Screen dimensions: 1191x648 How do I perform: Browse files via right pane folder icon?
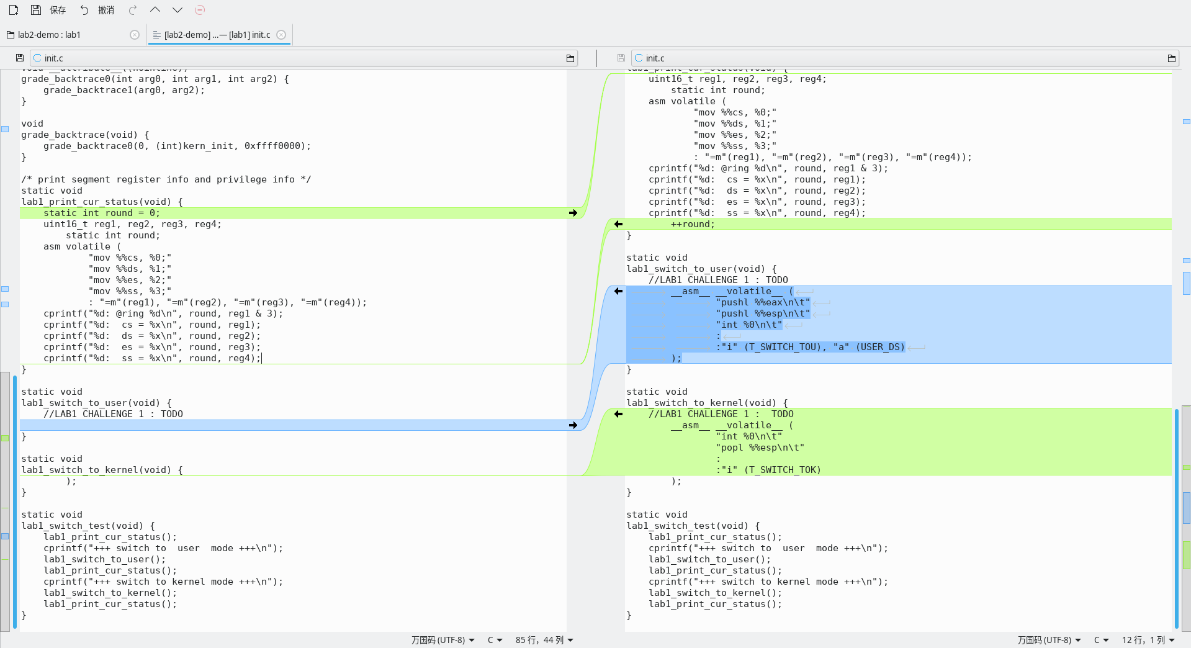pos(1172,58)
